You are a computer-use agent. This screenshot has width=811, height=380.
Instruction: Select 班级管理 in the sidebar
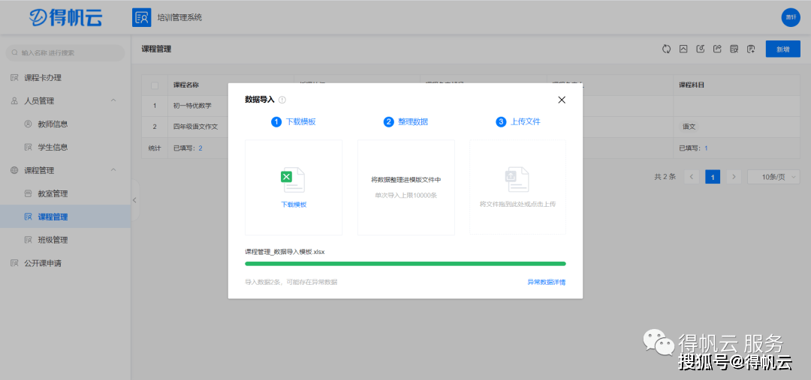pos(53,240)
